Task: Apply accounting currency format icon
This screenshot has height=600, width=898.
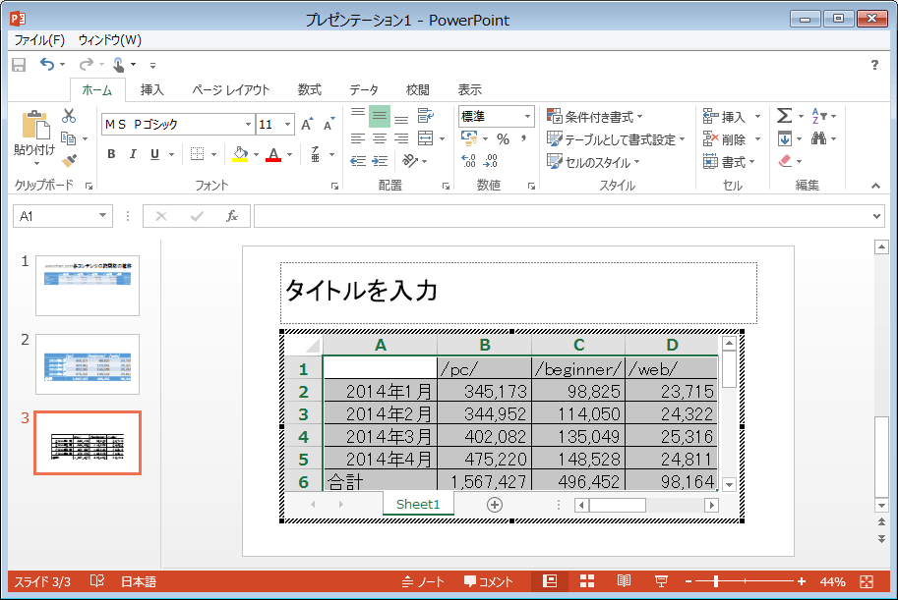Action: tap(469, 138)
